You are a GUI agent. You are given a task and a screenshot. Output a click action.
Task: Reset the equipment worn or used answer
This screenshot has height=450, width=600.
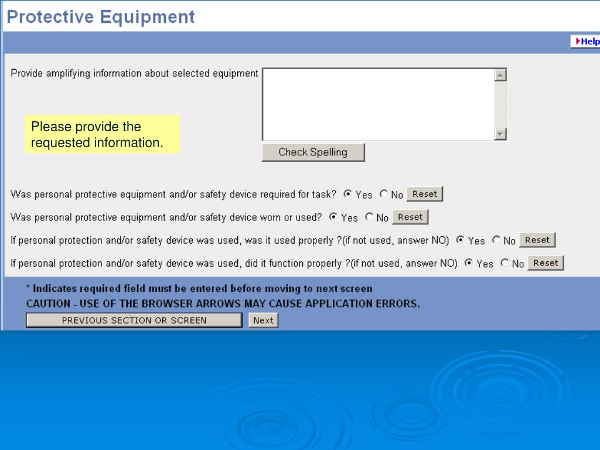[x=410, y=217]
